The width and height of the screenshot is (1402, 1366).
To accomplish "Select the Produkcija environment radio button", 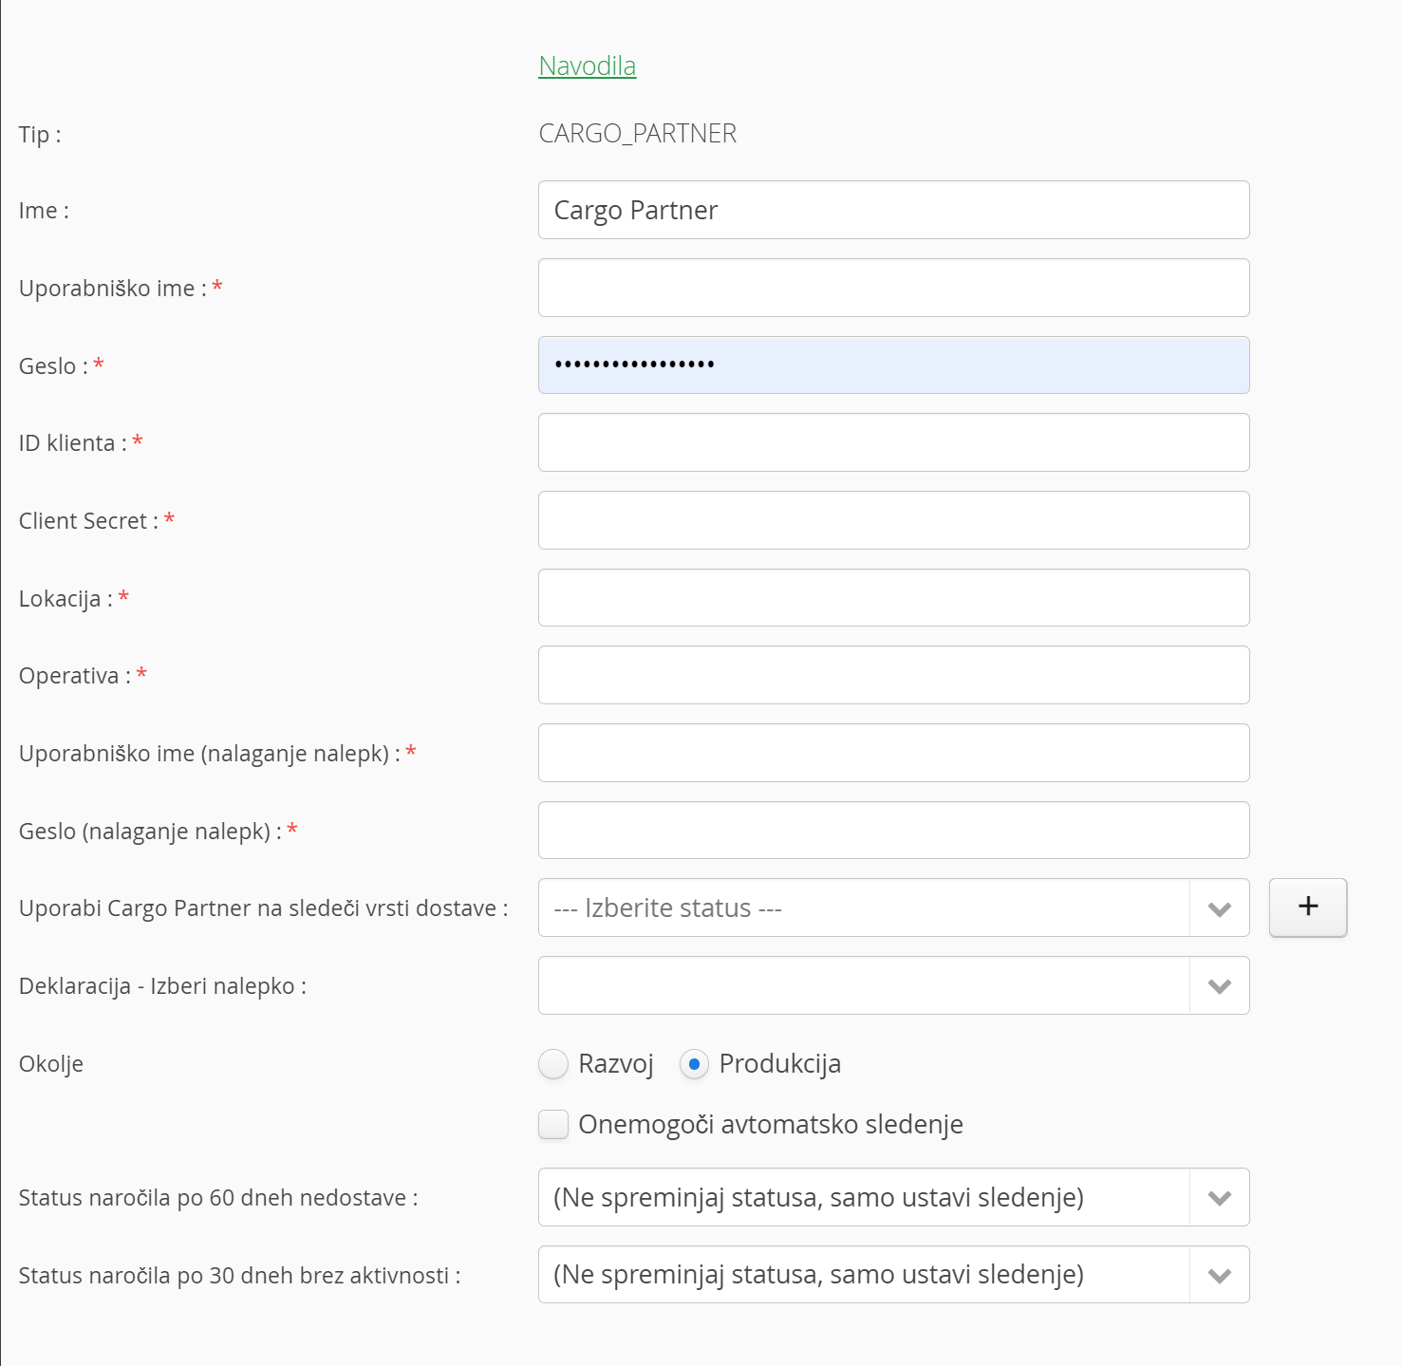I will coord(694,1064).
